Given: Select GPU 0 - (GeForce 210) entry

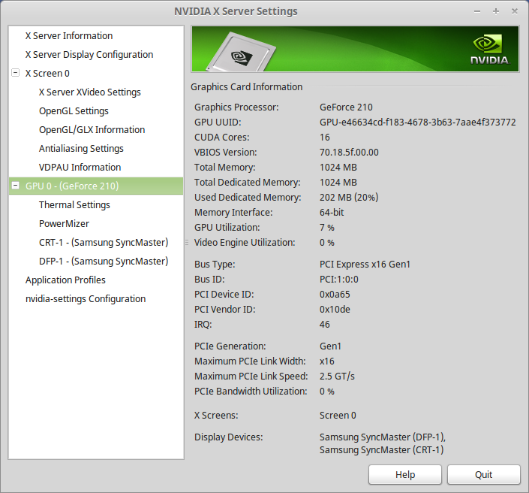Looking at the screenshot, I should click(x=96, y=186).
